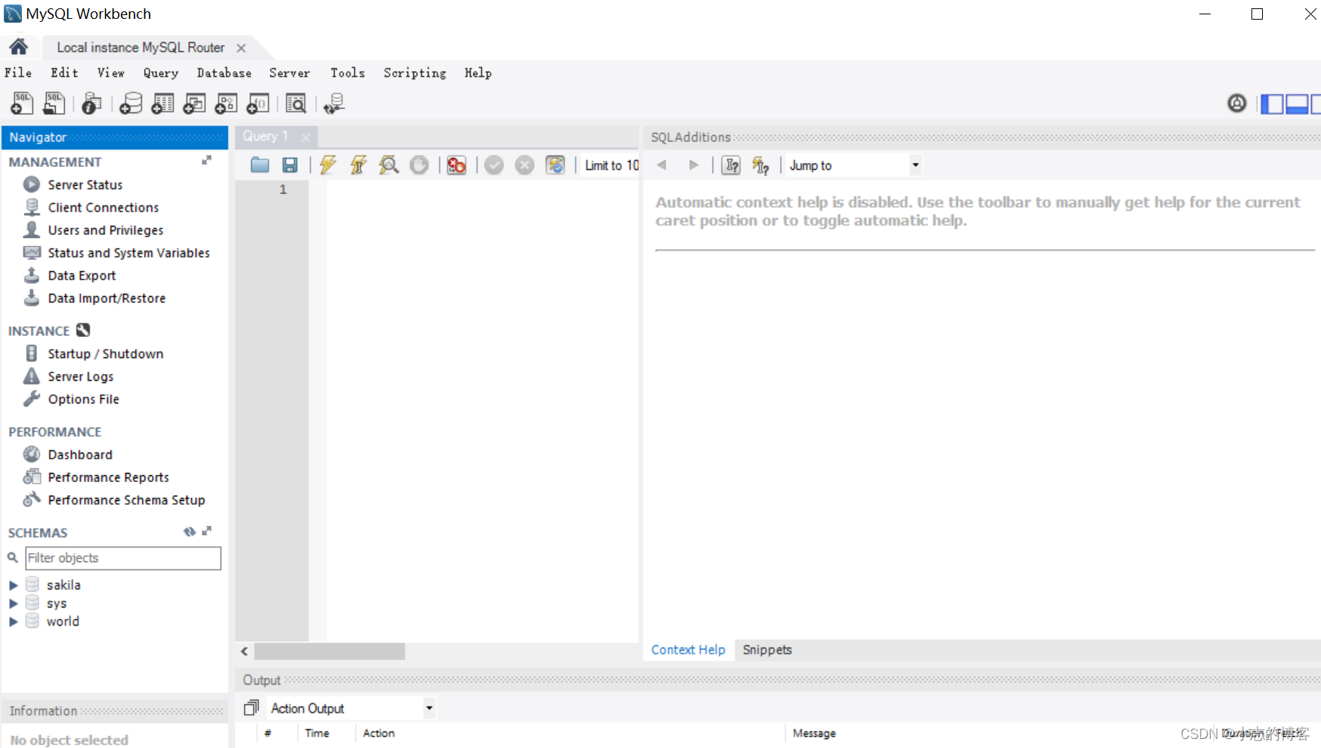Open Users and Privileges
The width and height of the screenshot is (1321, 748).
(106, 230)
